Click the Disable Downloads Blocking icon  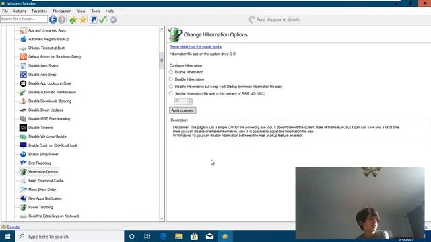tap(23, 102)
